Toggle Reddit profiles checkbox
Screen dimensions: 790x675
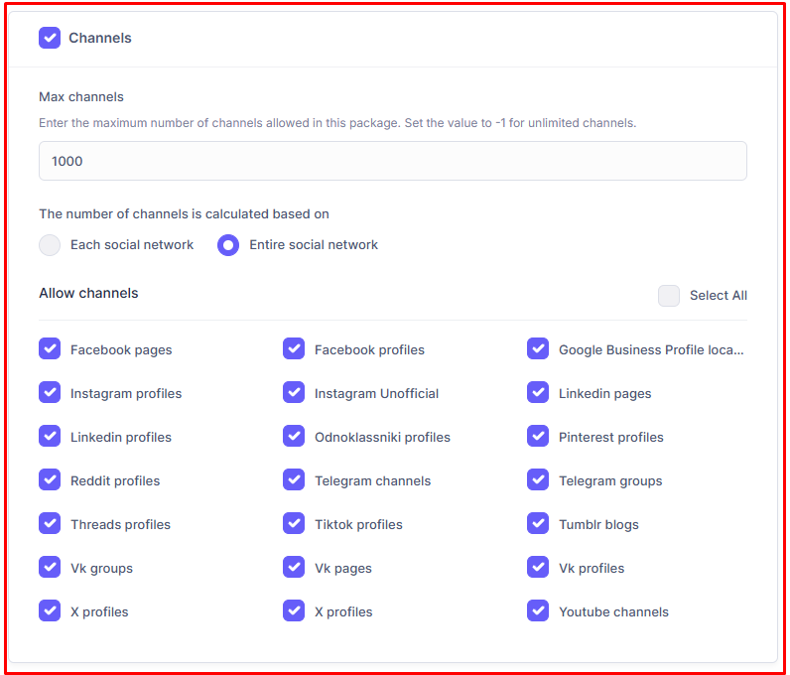50,480
